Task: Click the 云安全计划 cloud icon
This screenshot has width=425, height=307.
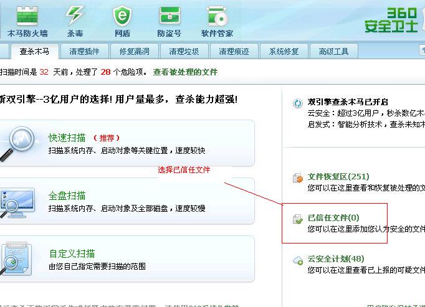Action: 298,260
